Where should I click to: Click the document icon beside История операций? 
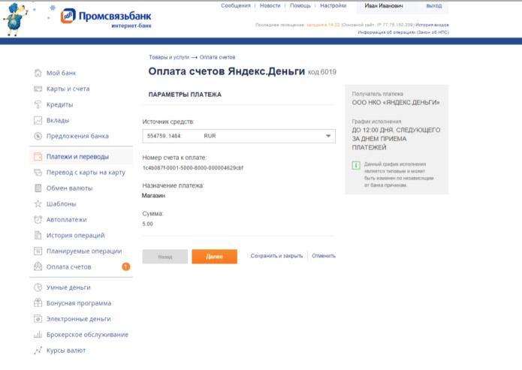(x=38, y=235)
